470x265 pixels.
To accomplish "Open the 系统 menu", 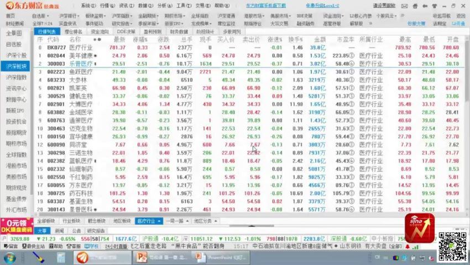I will click(x=88, y=6).
